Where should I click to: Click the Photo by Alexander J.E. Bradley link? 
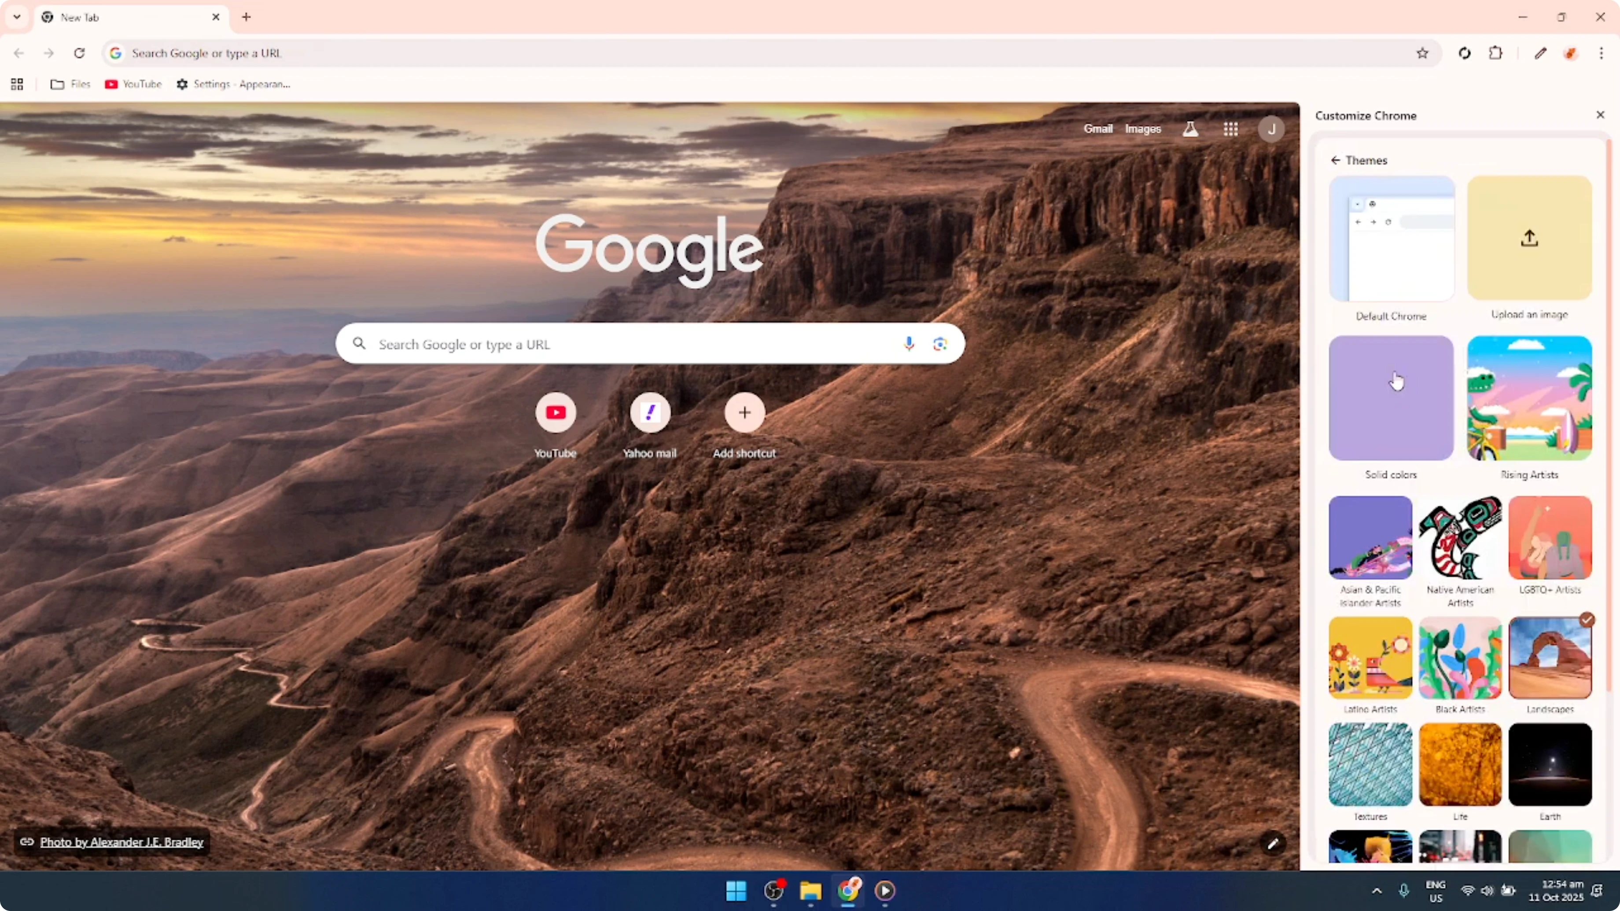pyautogui.click(x=122, y=842)
